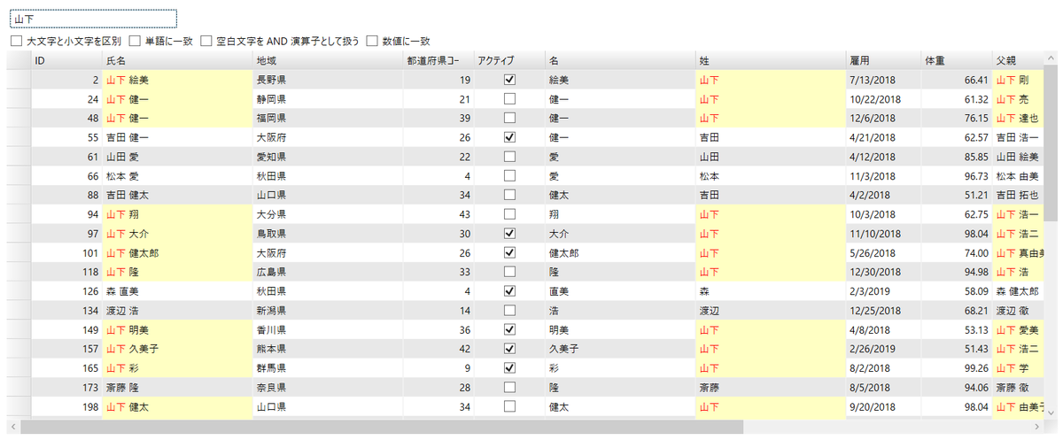1063x440 pixels.
Task: Click the 雇用 column header
Action: coord(883,60)
